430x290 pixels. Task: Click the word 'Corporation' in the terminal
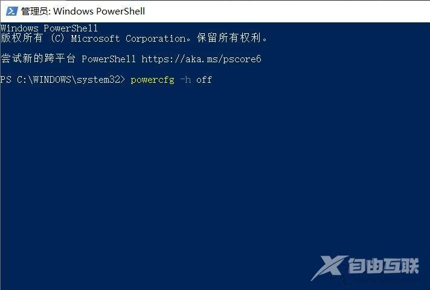point(155,39)
